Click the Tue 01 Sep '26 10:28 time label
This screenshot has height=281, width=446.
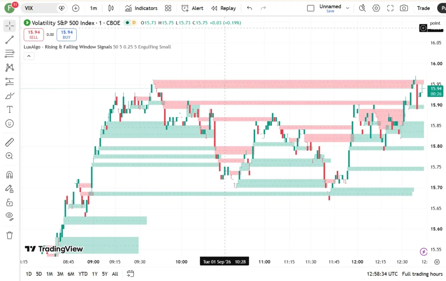(x=224, y=262)
